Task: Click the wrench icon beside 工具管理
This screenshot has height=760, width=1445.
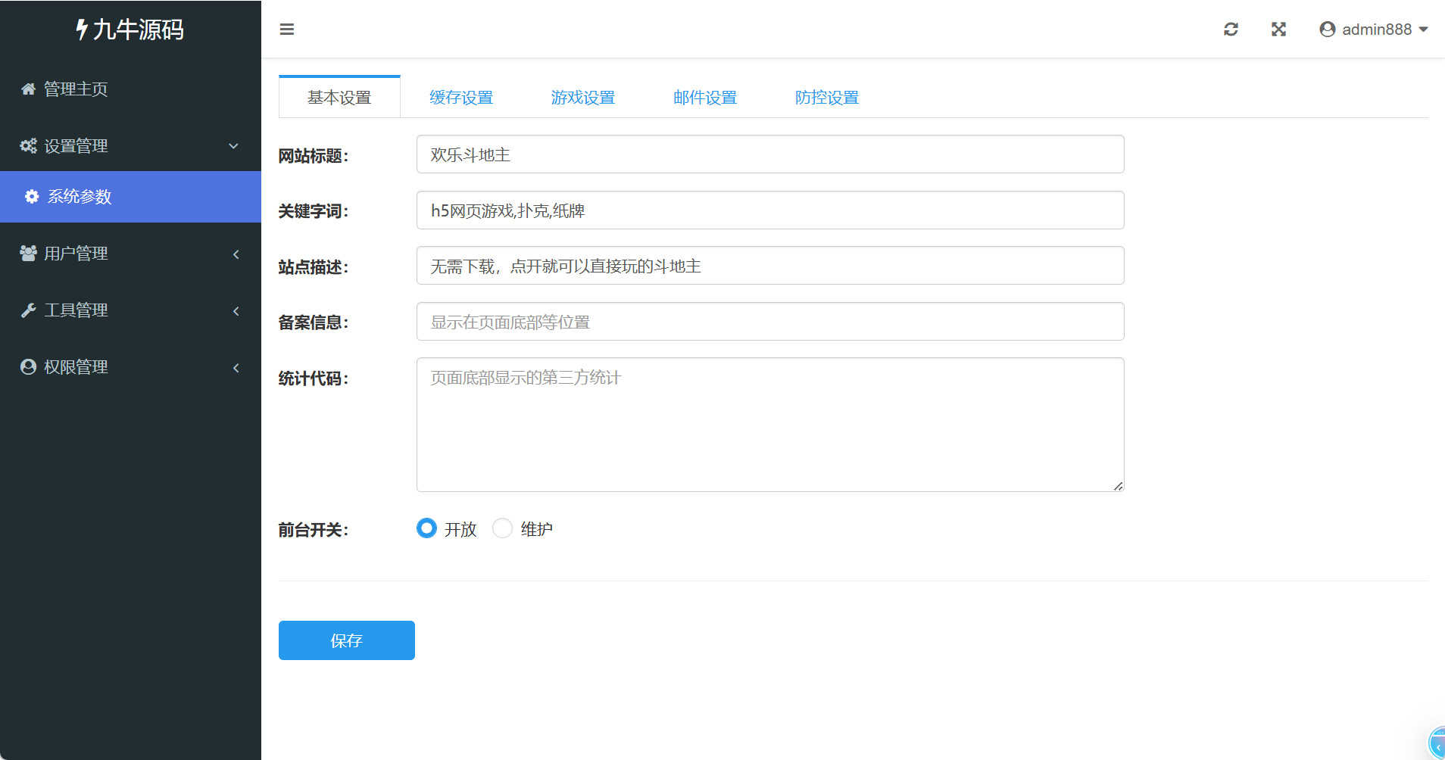Action: click(x=28, y=310)
